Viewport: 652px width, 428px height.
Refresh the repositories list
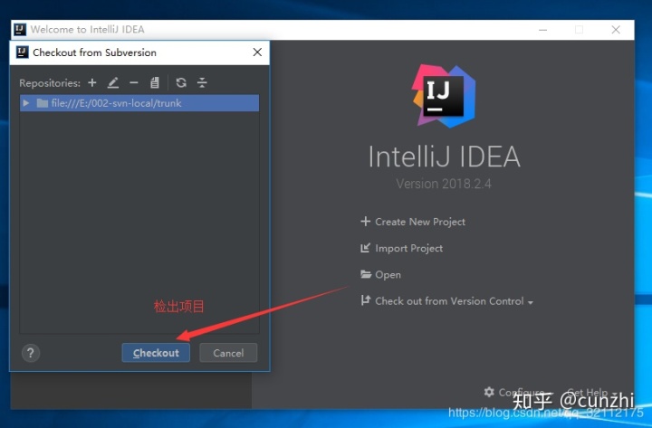[x=181, y=82]
